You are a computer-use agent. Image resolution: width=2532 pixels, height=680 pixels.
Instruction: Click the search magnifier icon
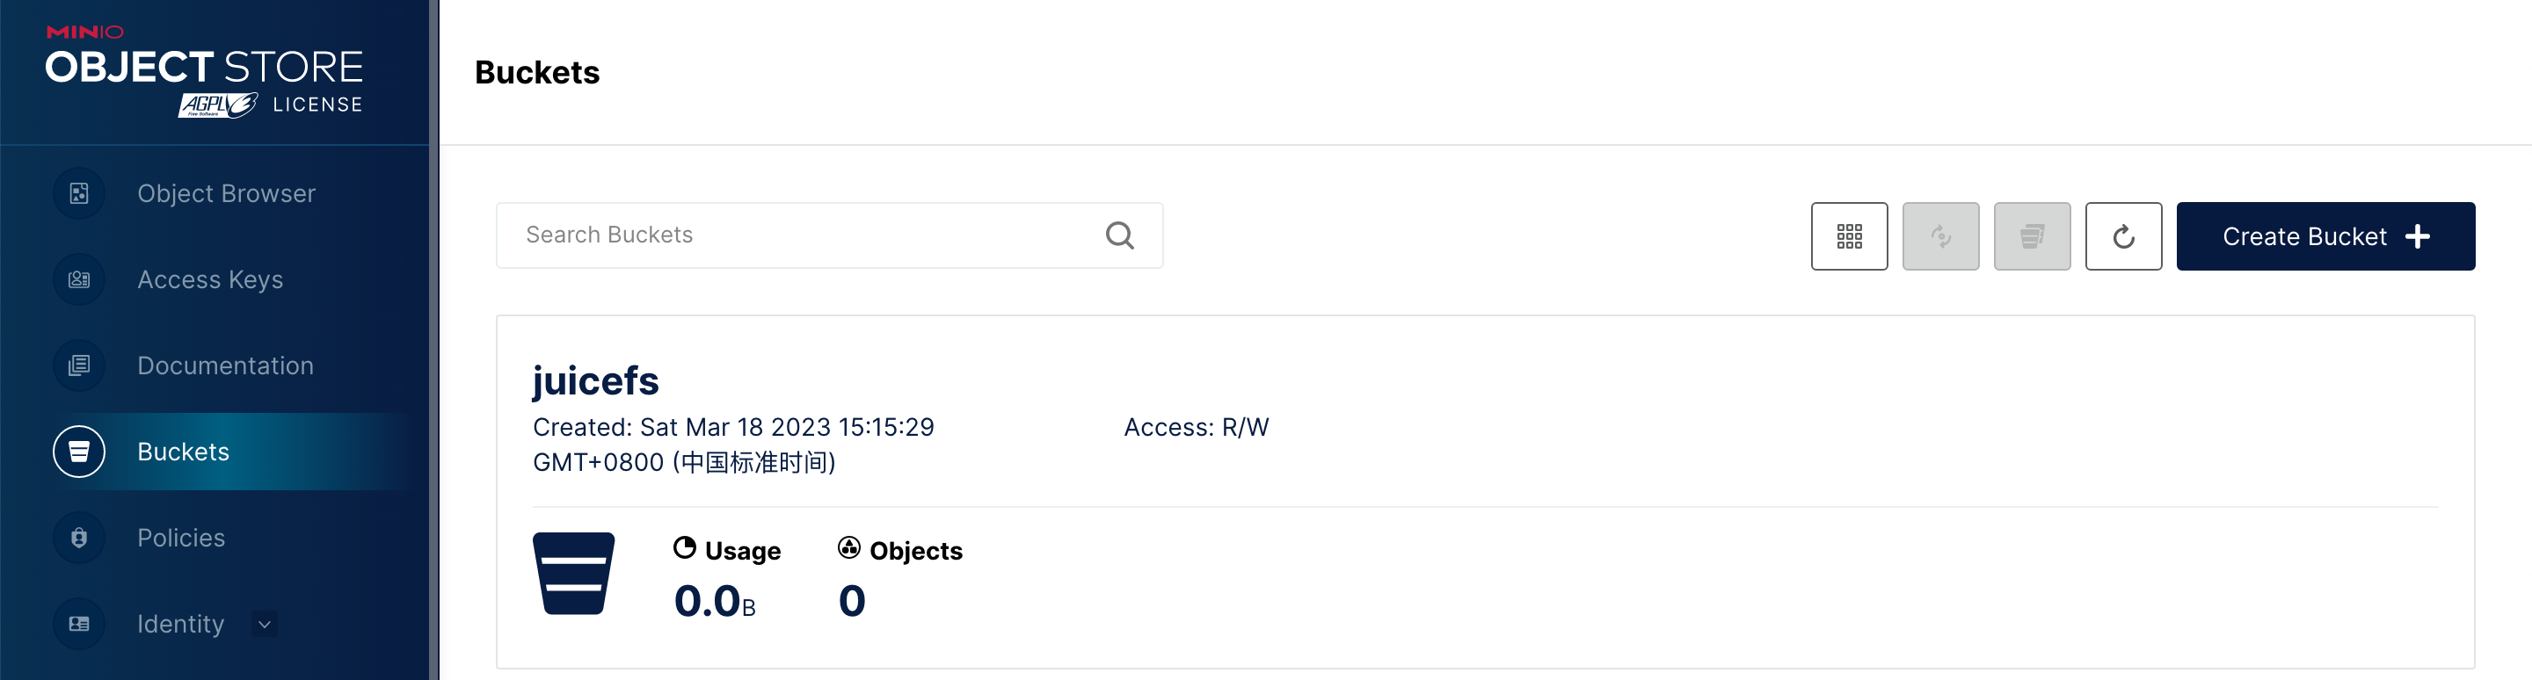pos(1119,235)
